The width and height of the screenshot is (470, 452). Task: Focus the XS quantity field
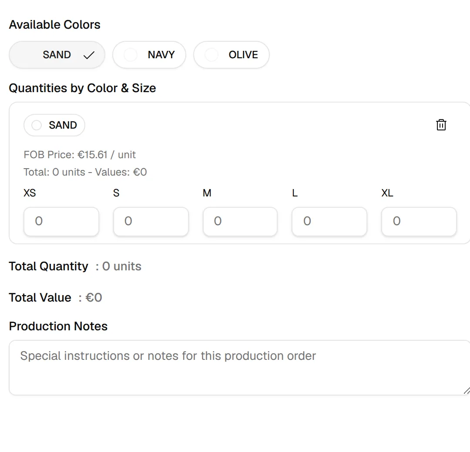click(x=61, y=222)
